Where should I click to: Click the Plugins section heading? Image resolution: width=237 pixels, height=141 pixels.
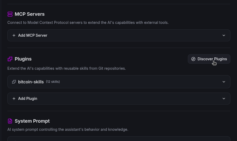[x=23, y=59]
